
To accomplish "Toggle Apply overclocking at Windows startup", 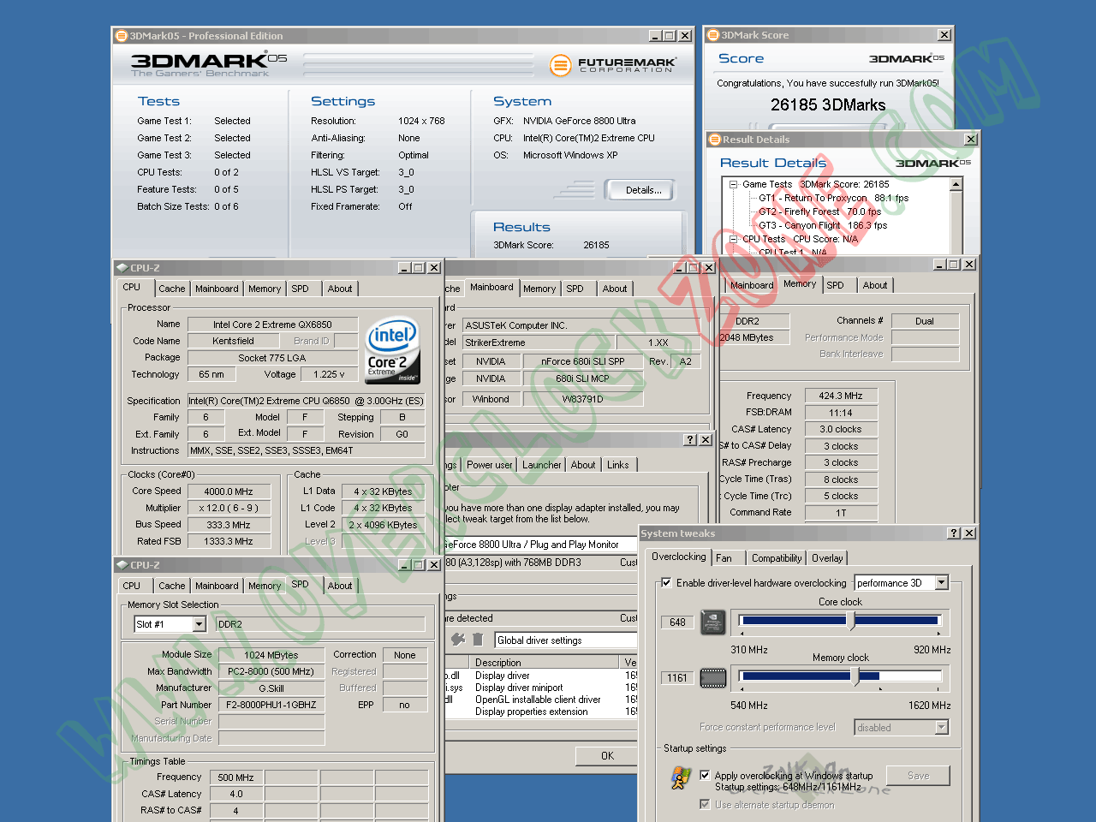I will pos(705,776).
